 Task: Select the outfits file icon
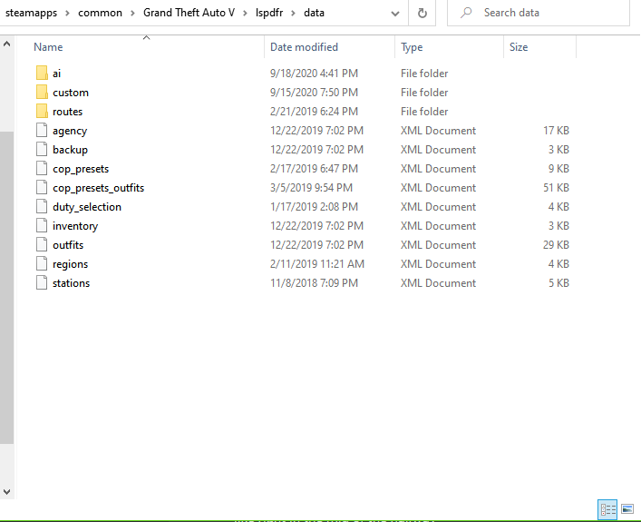tap(42, 244)
